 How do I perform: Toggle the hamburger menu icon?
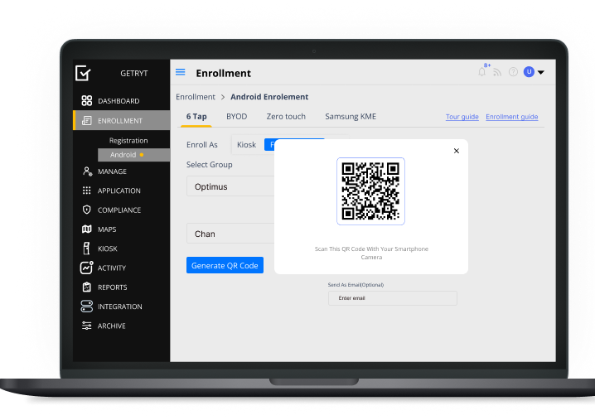coord(181,72)
